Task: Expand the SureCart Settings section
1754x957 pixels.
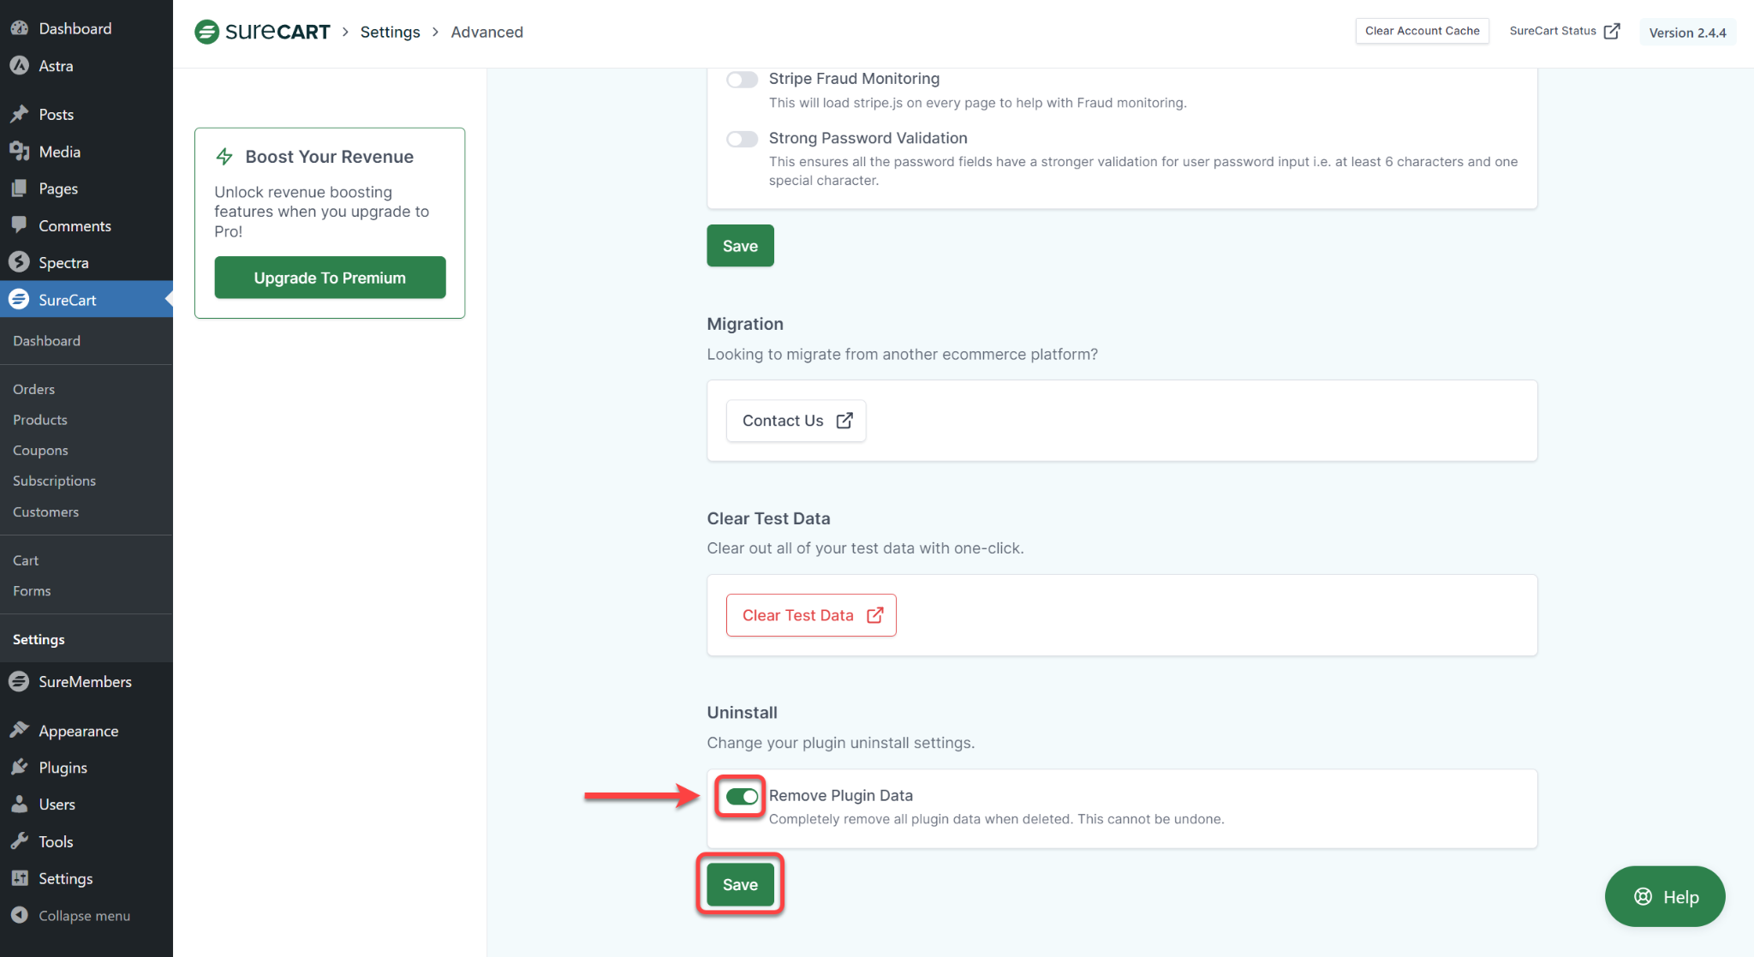Action: click(x=38, y=639)
